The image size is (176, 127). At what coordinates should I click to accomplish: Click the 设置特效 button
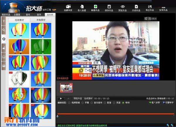168,103
